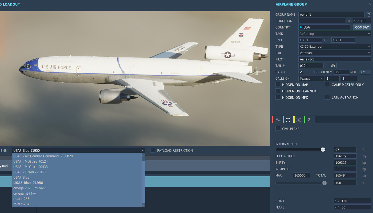Open the Skill dropdown showing Veteran
Screen dimensions: 373x213
click(335, 53)
